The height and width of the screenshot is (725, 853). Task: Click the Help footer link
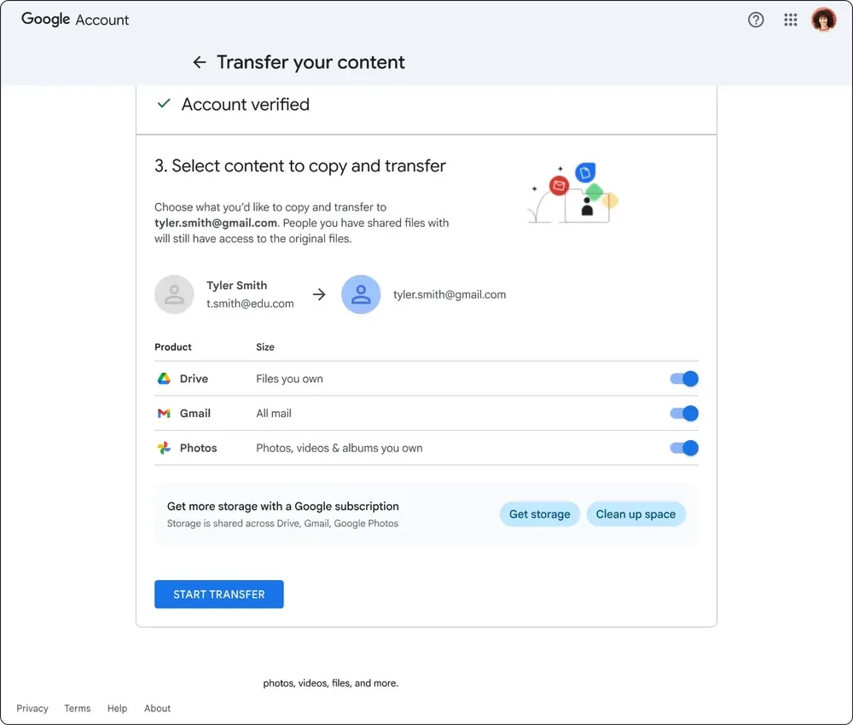click(x=117, y=708)
